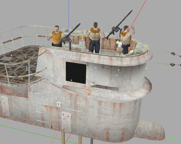Click the tall anti-aircraft gun barrel on right
The width and height of the screenshot is (181, 144).
click(x=119, y=25)
